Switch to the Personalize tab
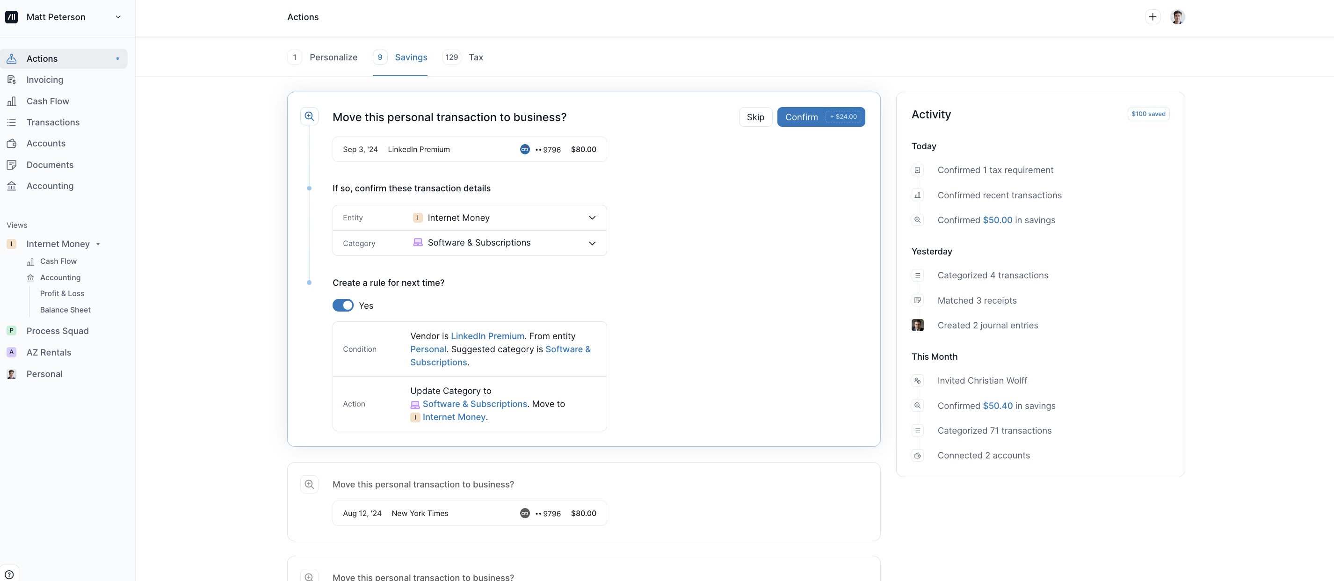This screenshot has width=1334, height=581. (x=333, y=58)
